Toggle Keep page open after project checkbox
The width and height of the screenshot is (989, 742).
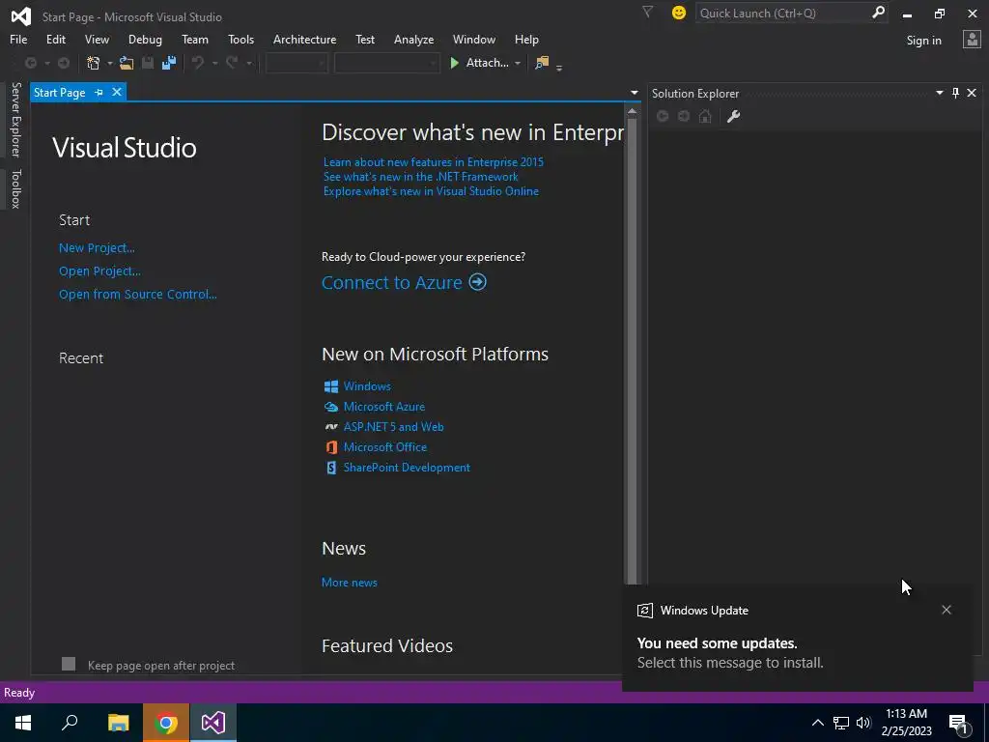pos(69,664)
